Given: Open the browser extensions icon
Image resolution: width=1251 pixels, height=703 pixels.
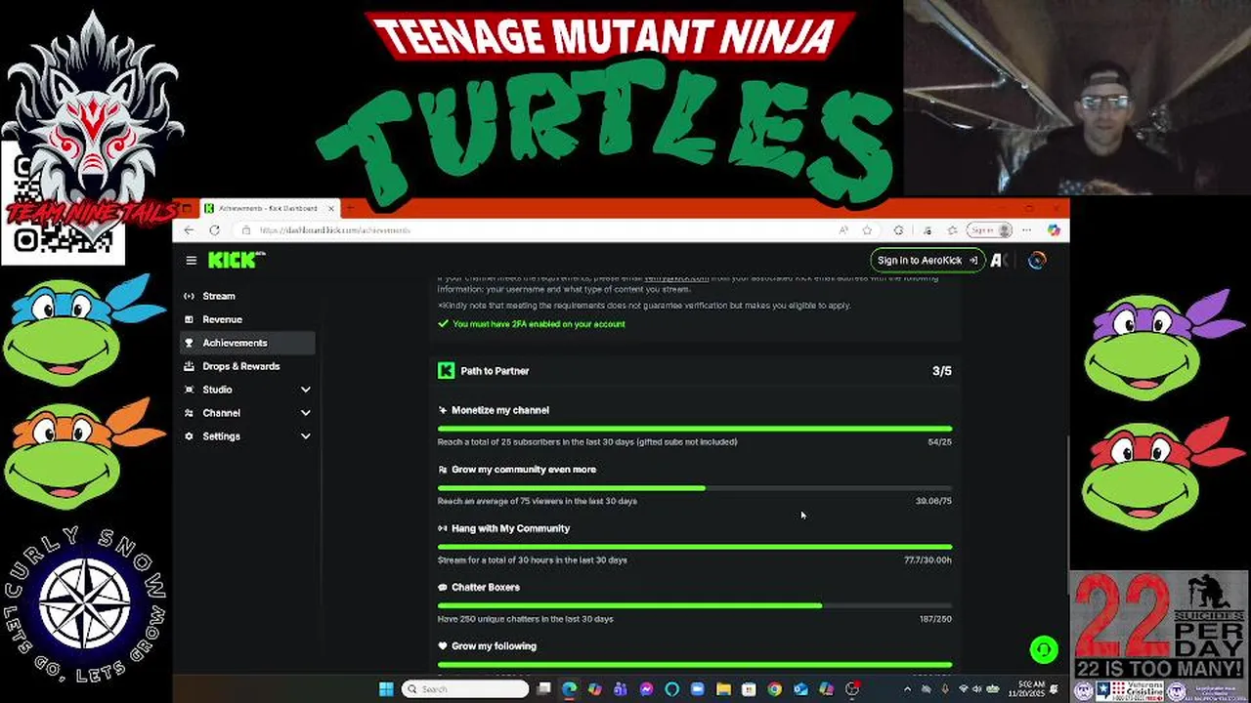Looking at the screenshot, I should click(x=899, y=230).
